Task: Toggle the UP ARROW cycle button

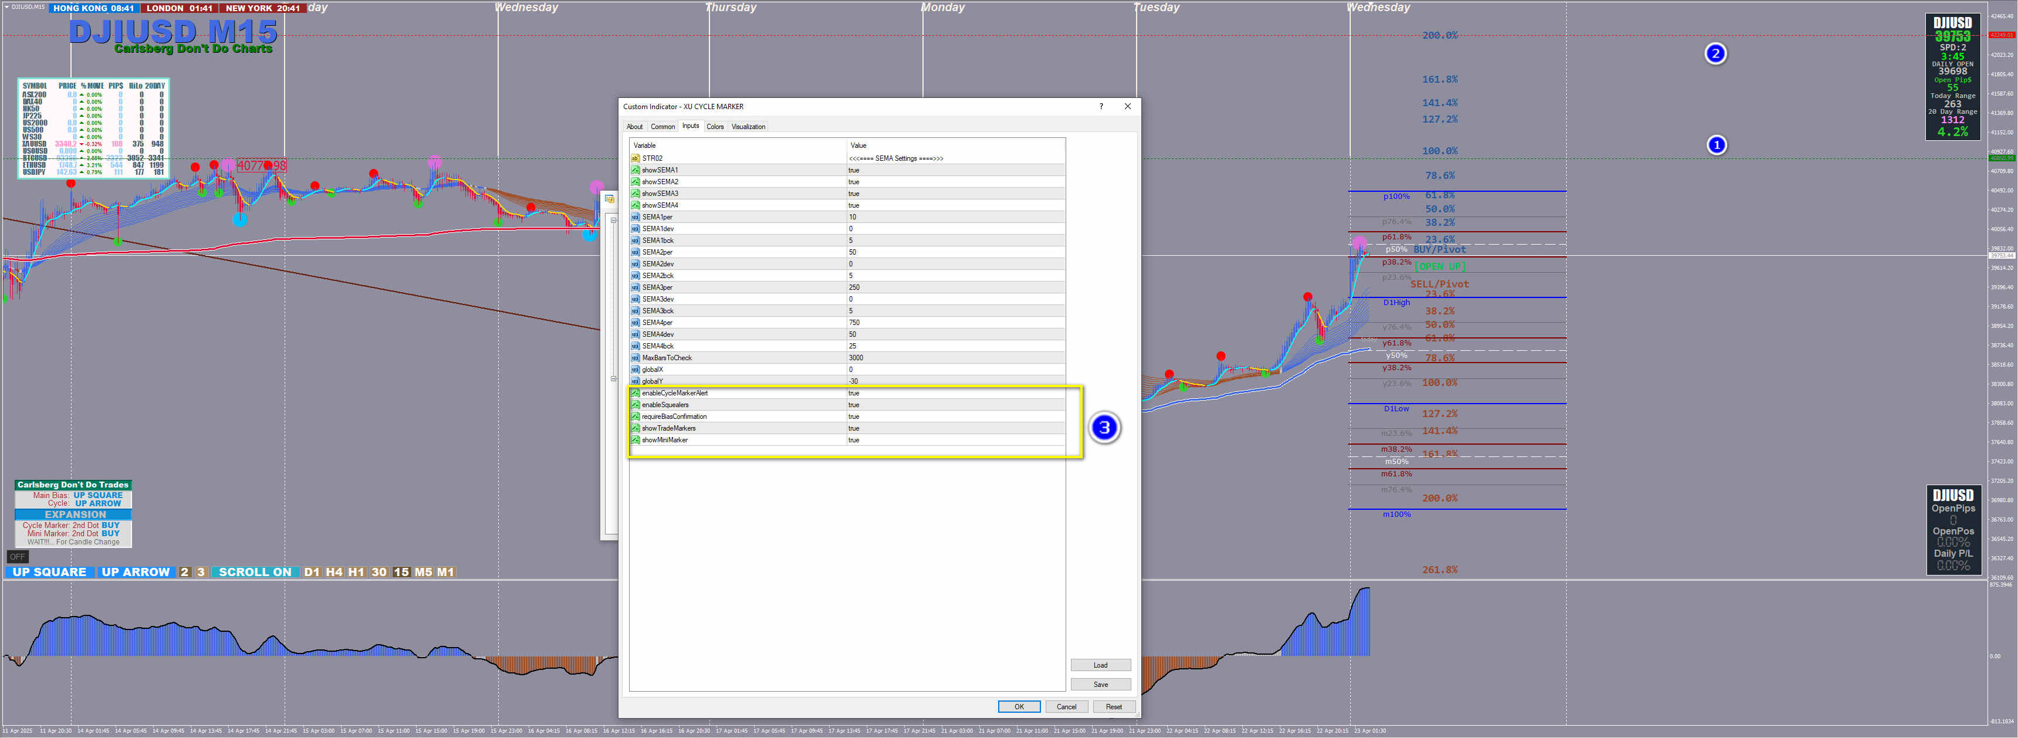Action: pyautogui.click(x=136, y=573)
